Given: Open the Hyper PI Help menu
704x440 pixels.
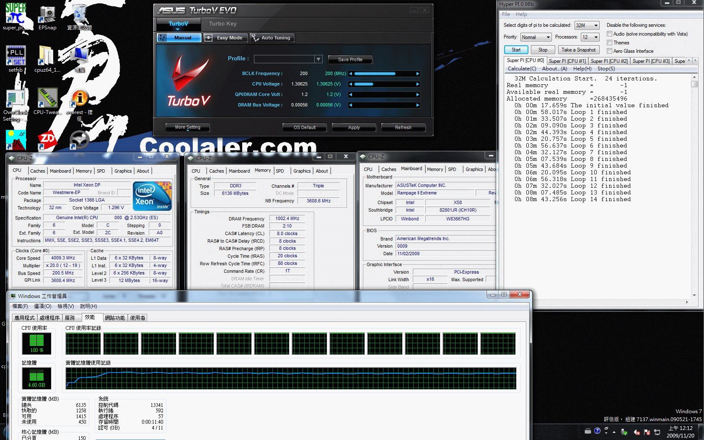Looking at the screenshot, I should coord(521,14).
